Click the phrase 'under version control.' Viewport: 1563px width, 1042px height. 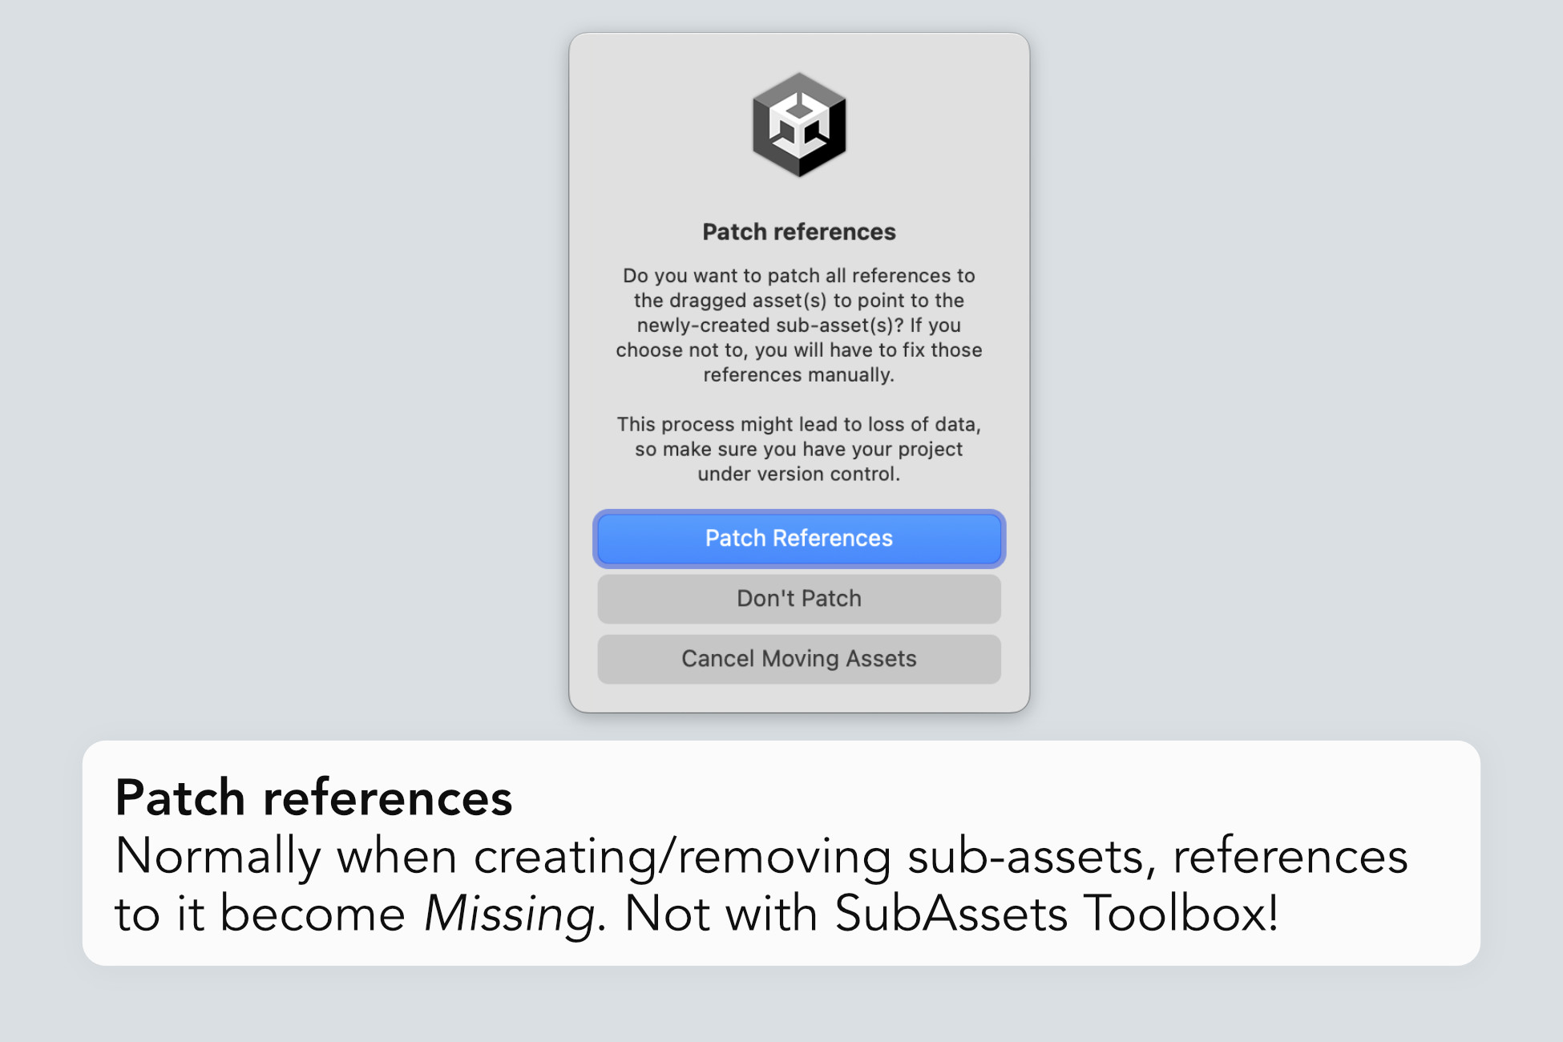coord(798,475)
